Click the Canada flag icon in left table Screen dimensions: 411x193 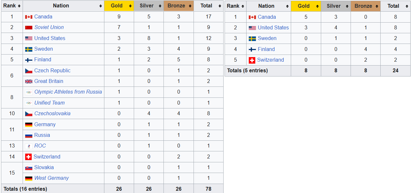tap(29, 17)
